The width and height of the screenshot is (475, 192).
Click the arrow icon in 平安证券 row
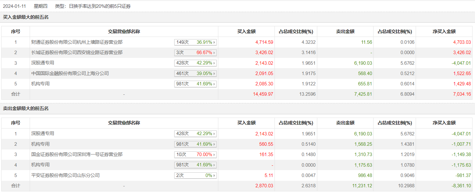coord(214,176)
